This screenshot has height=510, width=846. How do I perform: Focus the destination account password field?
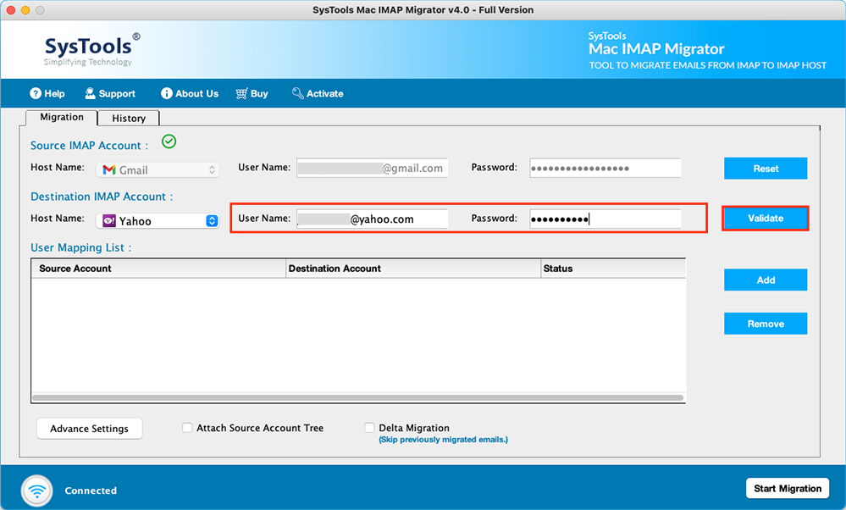click(x=605, y=219)
